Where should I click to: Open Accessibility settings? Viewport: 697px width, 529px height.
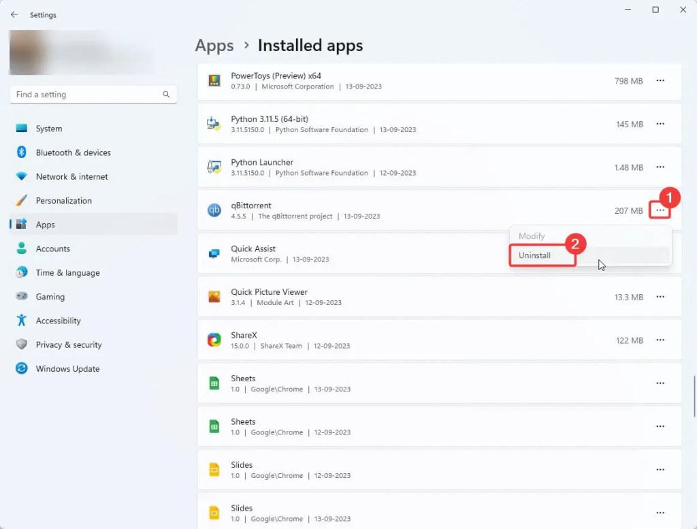(x=93, y=321)
